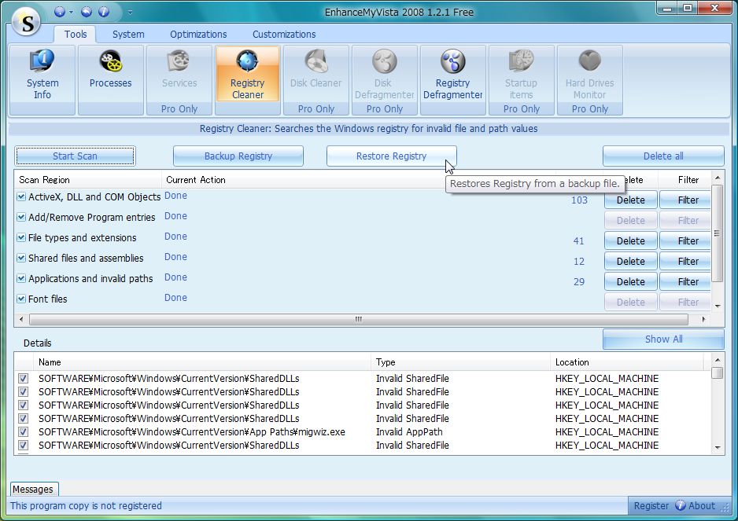Select the Registry Cleaner tool
Viewport: 738px width, 521px height.
(x=248, y=80)
